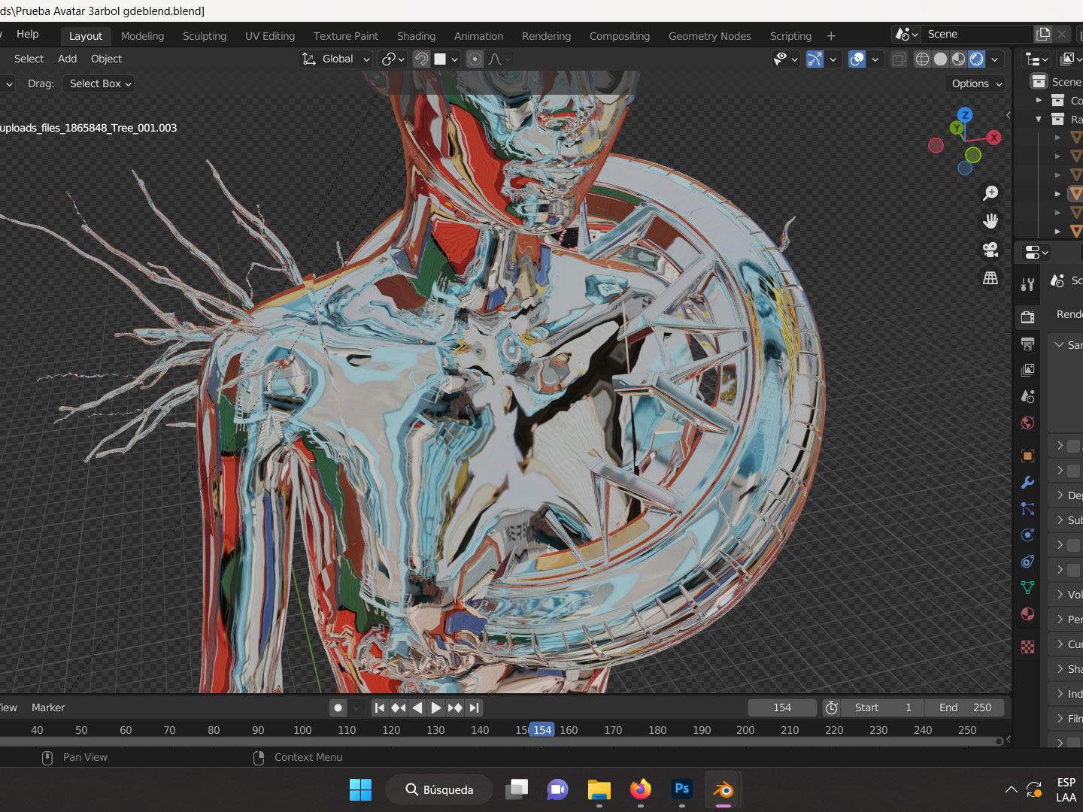Click the zoom magnifier viewport icon
Viewport: 1083px width, 812px height.
tap(990, 193)
